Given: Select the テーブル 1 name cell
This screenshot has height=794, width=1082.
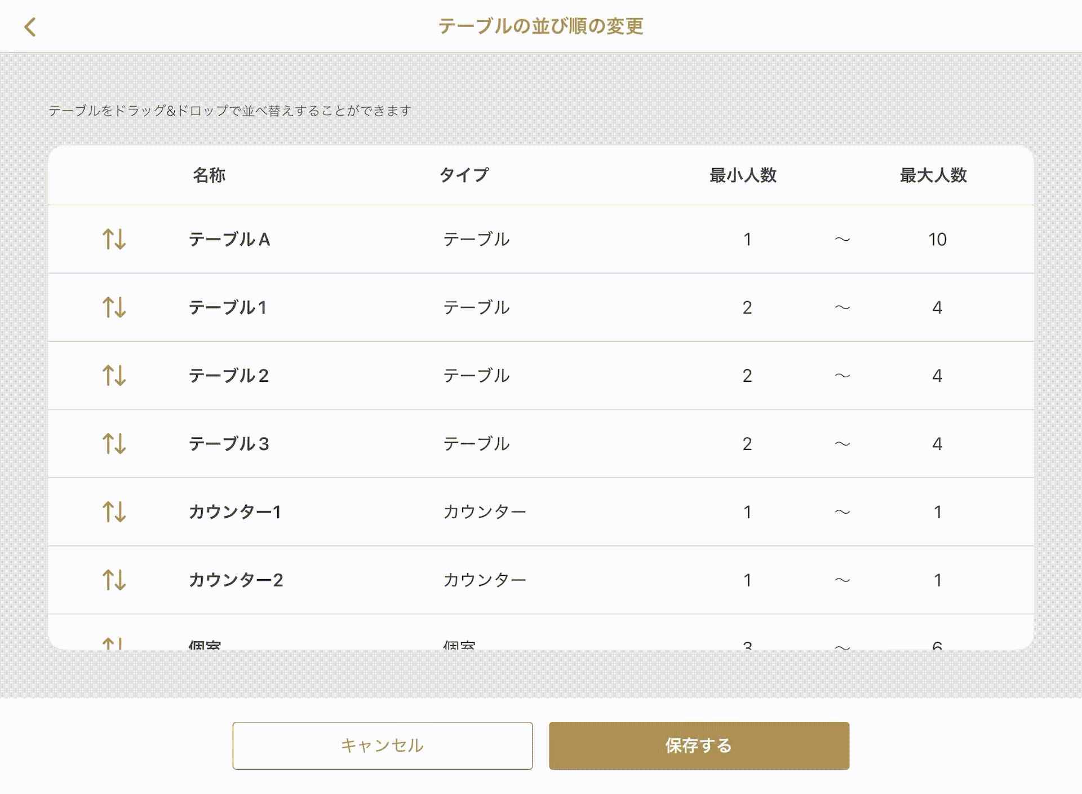Looking at the screenshot, I should click(x=228, y=307).
